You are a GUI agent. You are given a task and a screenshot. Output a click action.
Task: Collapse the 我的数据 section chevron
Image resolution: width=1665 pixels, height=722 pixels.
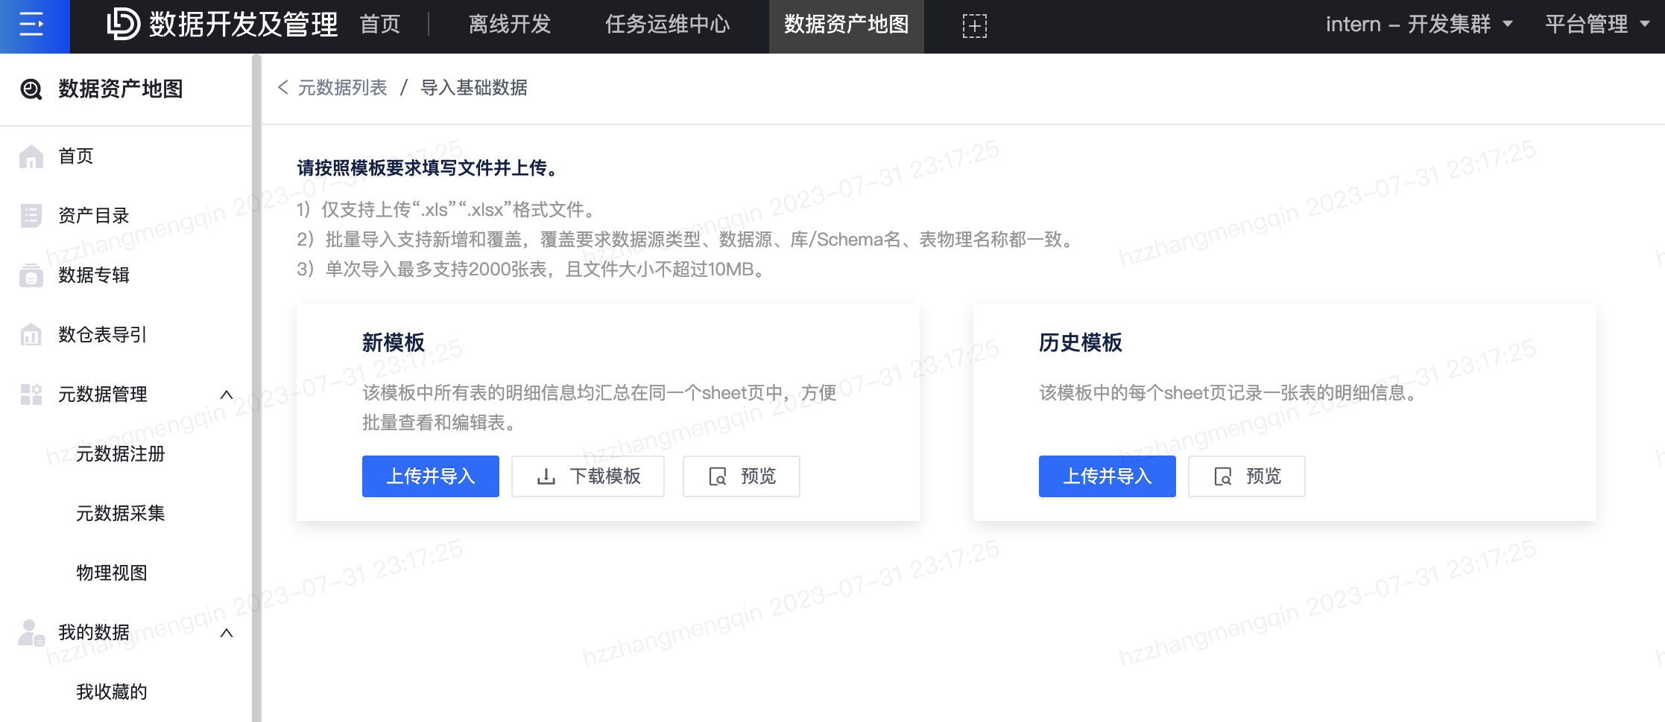tap(227, 633)
